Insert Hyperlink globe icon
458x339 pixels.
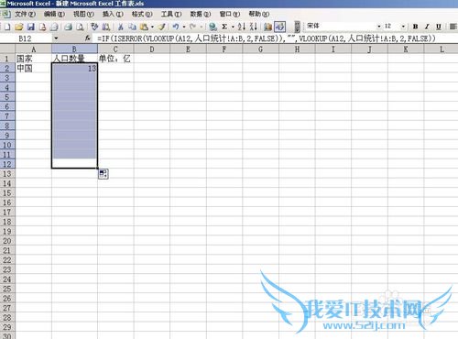[x=213, y=27]
